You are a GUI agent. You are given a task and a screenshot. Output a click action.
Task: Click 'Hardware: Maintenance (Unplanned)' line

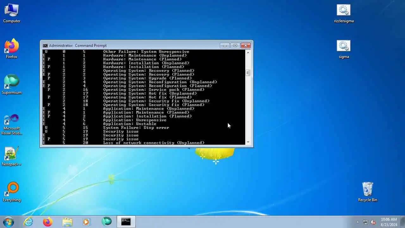pos(145,55)
